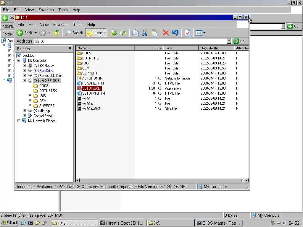
Task: Expand My Network Places in the tree
Action: pos(19,121)
